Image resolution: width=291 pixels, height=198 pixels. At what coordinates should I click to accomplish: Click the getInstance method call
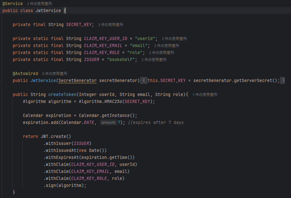tap(116, 115)
